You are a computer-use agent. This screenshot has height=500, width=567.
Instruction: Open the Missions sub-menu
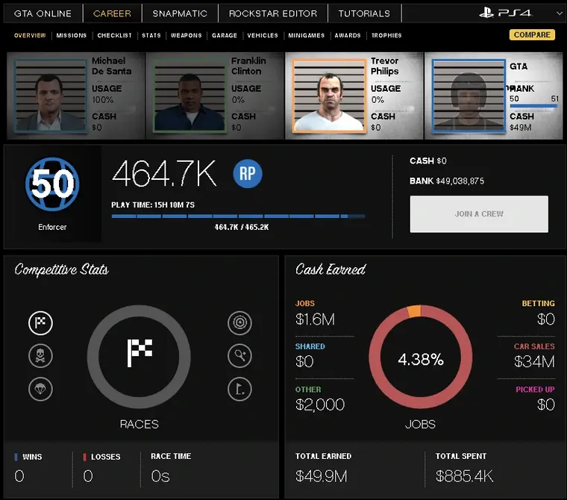pos(71,35)
